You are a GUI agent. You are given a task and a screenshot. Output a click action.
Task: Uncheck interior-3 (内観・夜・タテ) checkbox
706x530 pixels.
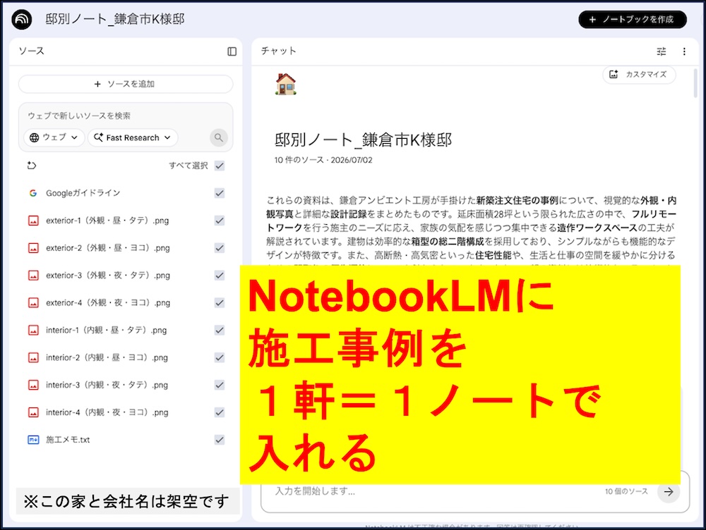point(220,385)
